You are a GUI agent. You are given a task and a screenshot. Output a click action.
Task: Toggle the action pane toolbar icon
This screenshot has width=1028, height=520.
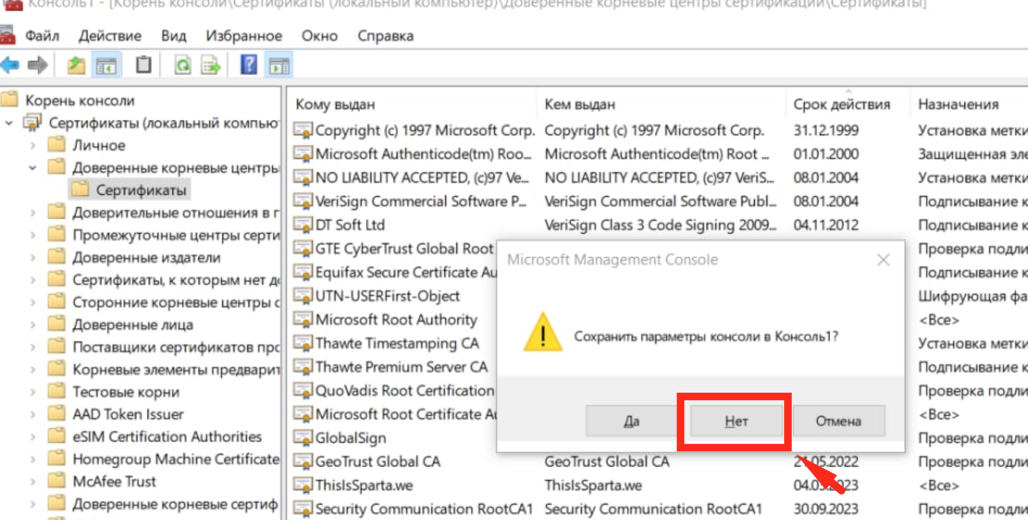279,66
